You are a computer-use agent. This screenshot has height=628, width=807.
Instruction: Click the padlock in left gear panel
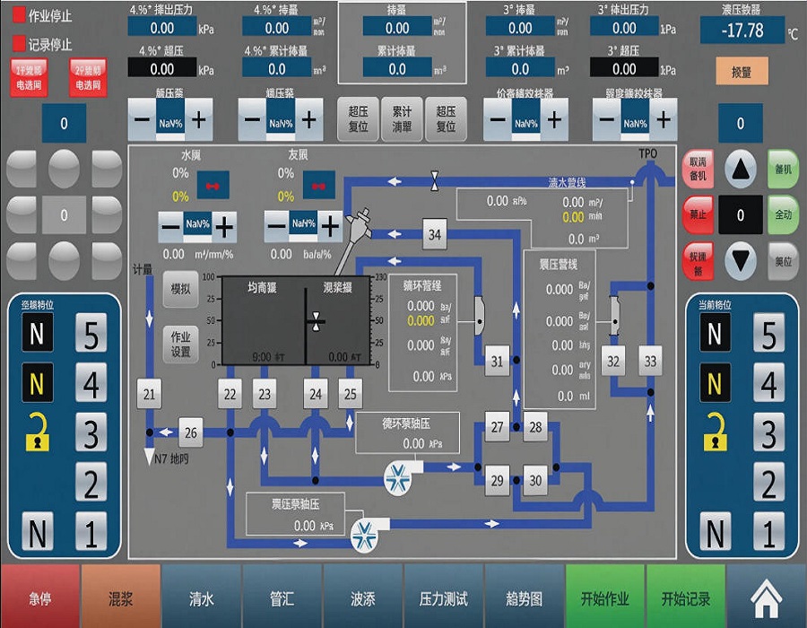point(38,432)
